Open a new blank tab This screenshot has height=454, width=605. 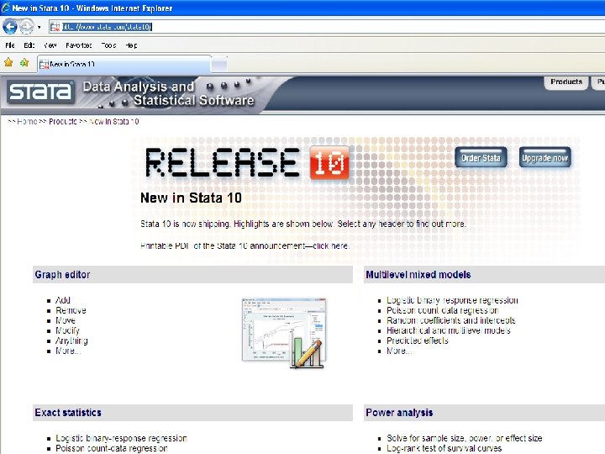tap(219, 64)
